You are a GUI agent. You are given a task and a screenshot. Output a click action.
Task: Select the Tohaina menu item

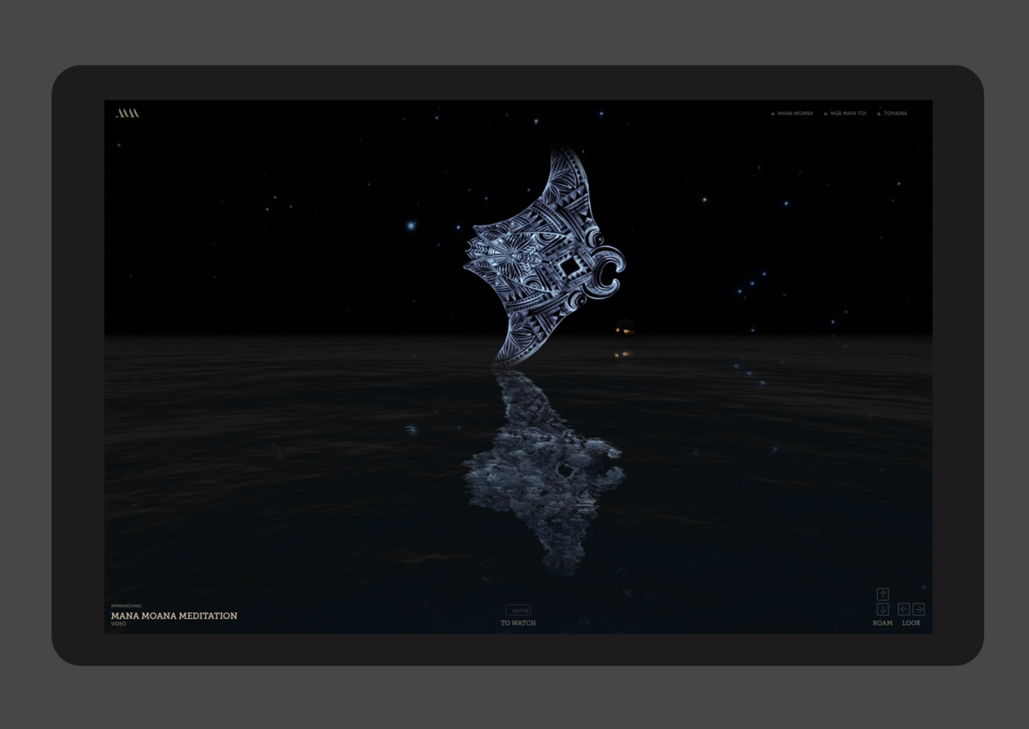coord(895,114)
